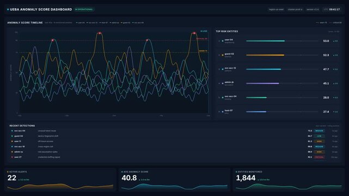Click the orange dot beside guest-02 entity

pyautogui.click(x=223, y=55)
